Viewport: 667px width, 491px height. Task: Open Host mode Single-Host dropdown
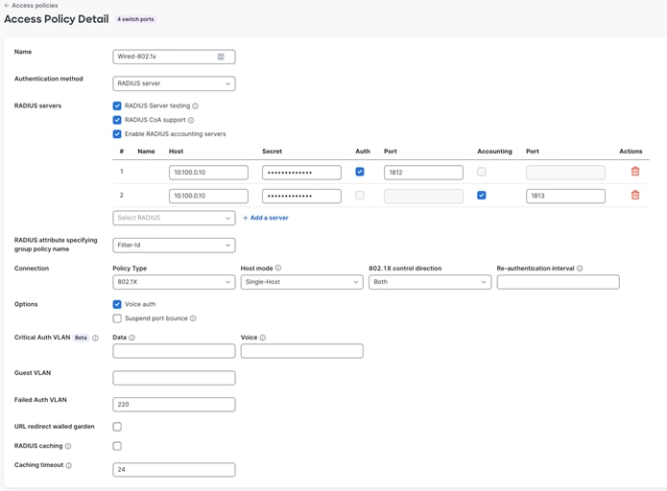tap(302, 282)
